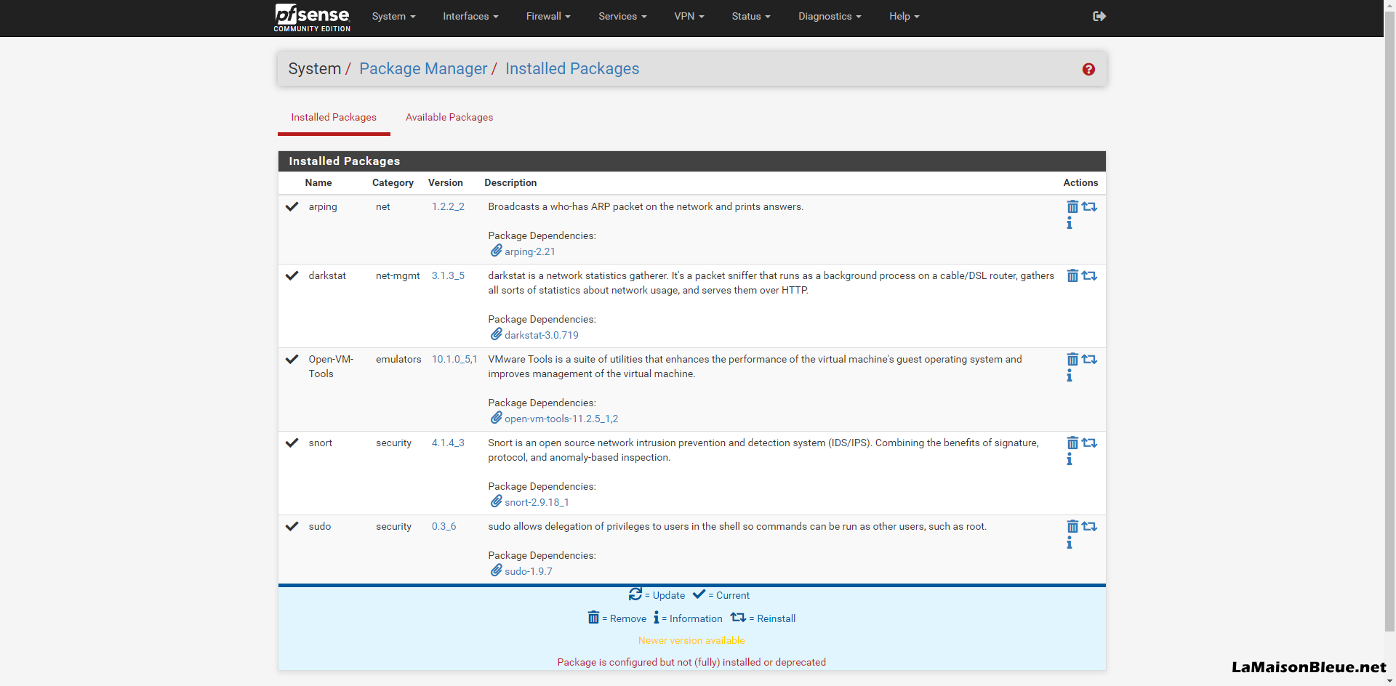The width and height of the screenshot is (1396, 686).
Task: Click the Description column header
Action: [510, 183]
